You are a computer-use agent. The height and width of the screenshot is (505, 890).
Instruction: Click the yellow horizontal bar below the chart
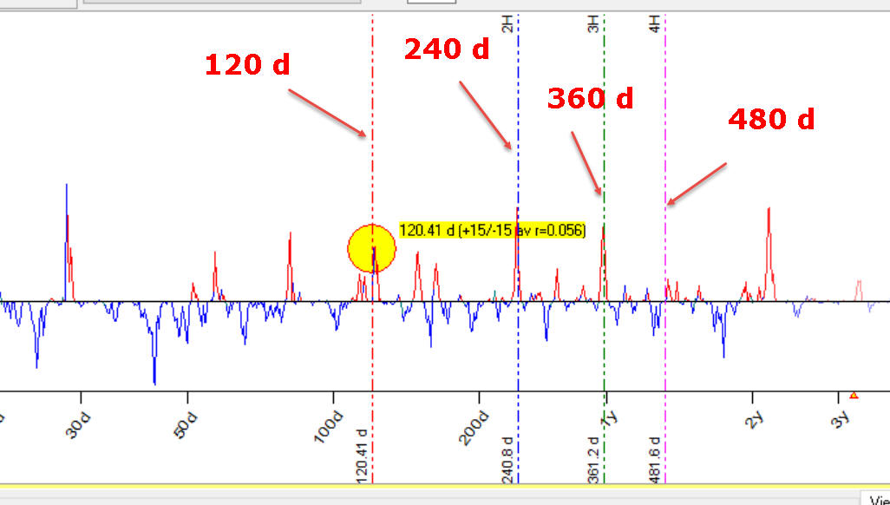coord(434,486)
